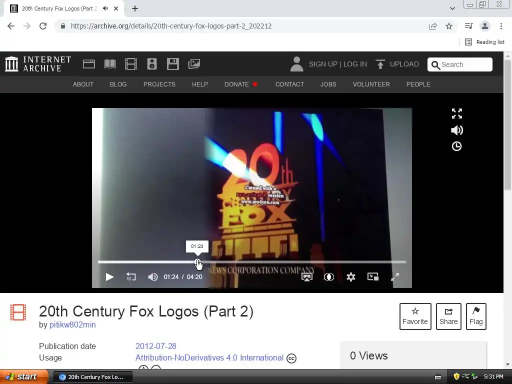This screenshot has height=384, width=512.
Task: Toggle theater mode expand icon
Action: (x=457, y=113)
